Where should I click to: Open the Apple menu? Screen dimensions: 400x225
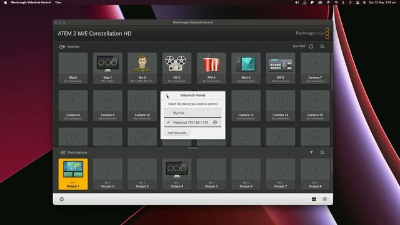6,2
